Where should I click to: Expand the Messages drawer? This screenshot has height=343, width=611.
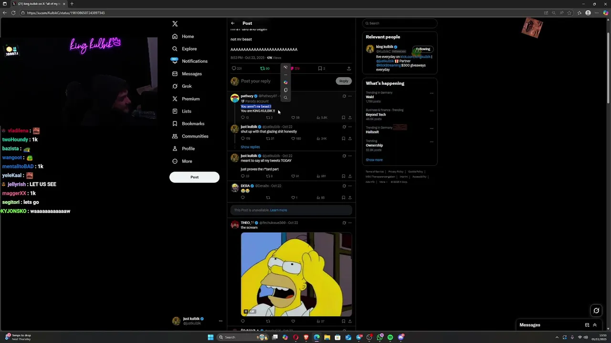point(595,325)
